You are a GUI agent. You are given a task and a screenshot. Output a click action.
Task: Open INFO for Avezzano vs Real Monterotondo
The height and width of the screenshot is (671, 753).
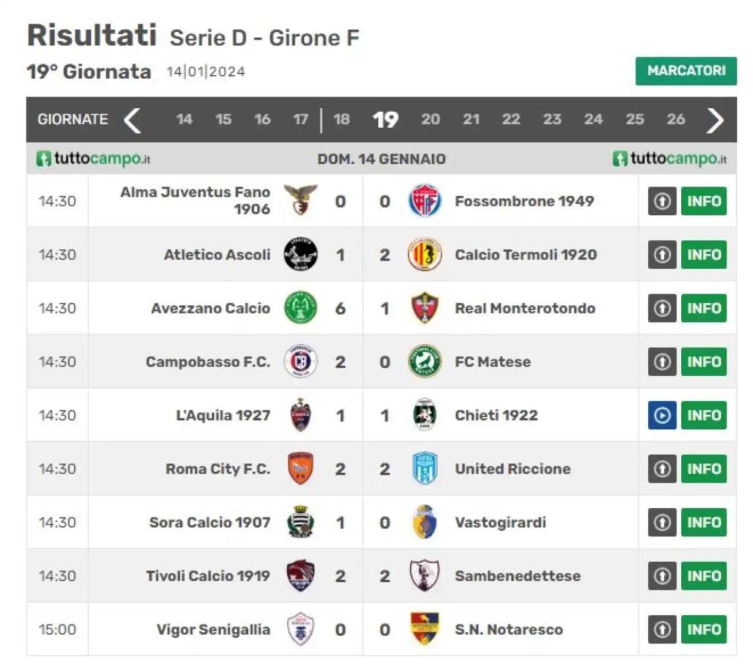click(x=704, y=308)
